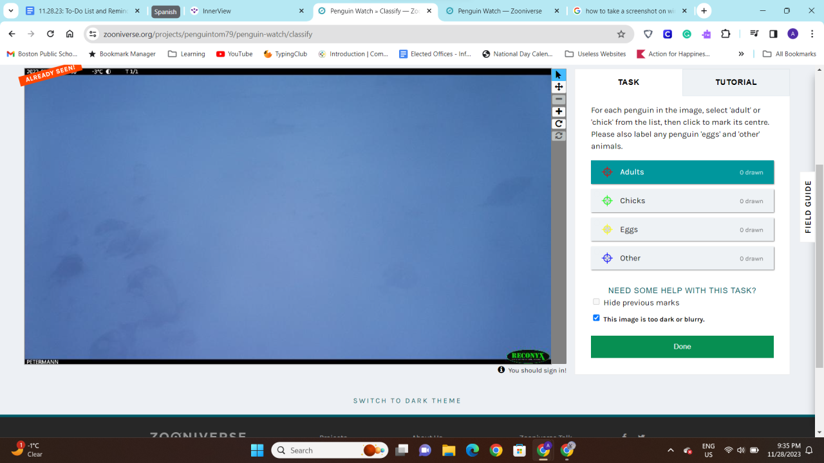Open the YouTube bookmark

pos(234,54)
